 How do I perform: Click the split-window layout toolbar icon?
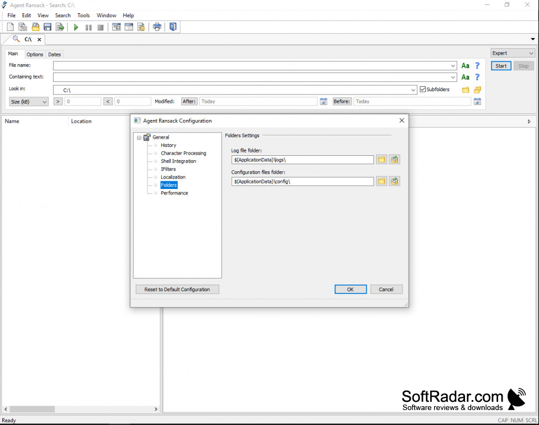pyautogui.click(x=129, y=27)
